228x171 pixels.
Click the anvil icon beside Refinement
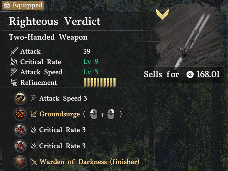pyautogui.click(x=14, y=82)
